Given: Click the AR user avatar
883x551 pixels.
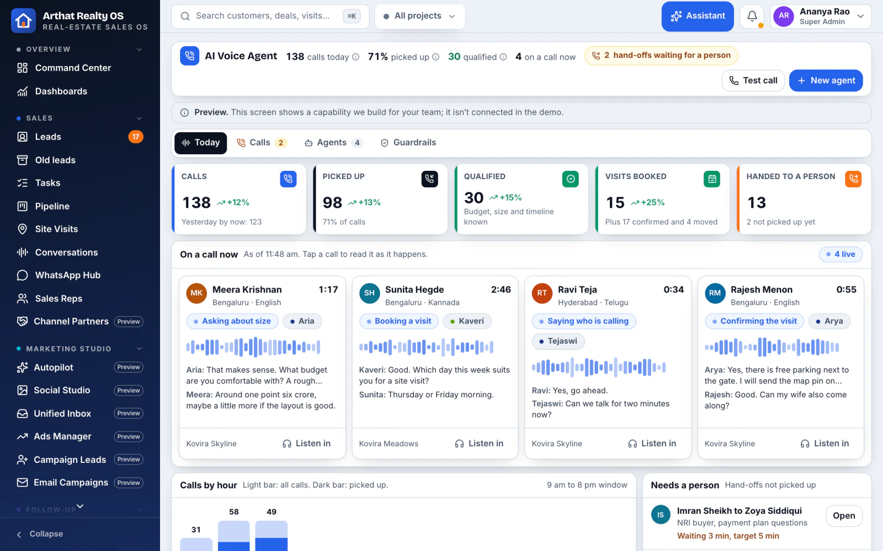Looking at the screenshot, I should point(784,16).
